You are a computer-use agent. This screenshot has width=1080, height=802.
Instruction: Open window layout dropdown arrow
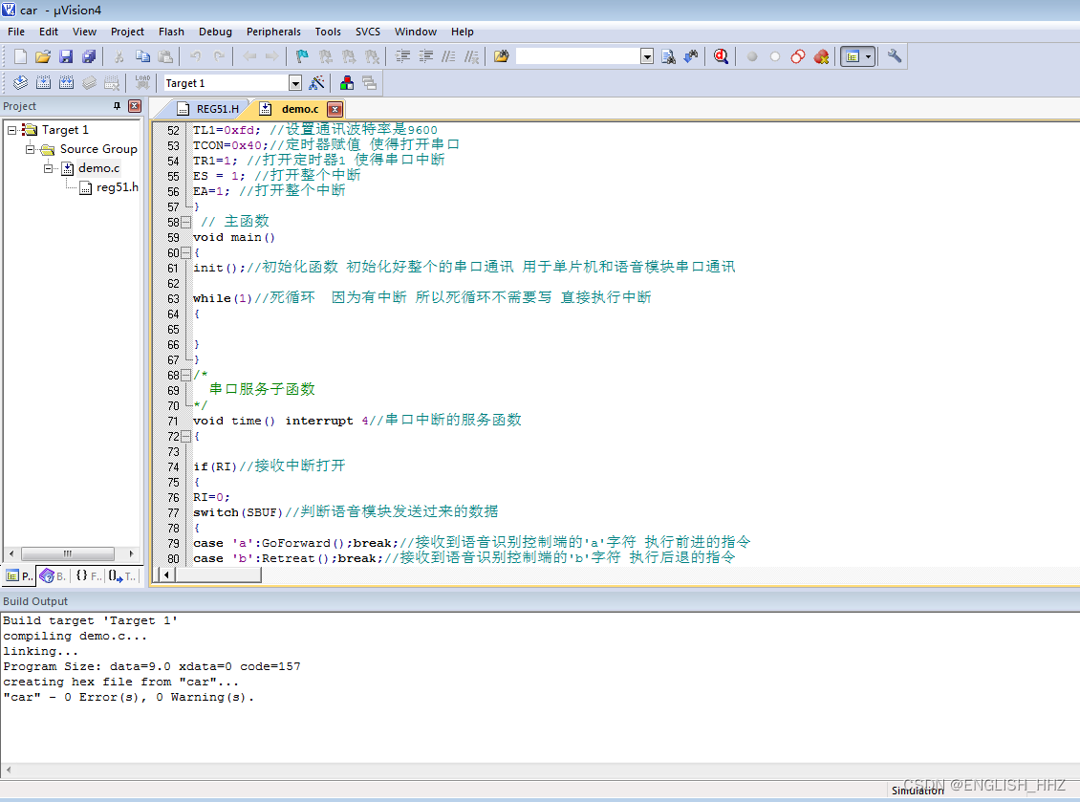pos(869,56)
